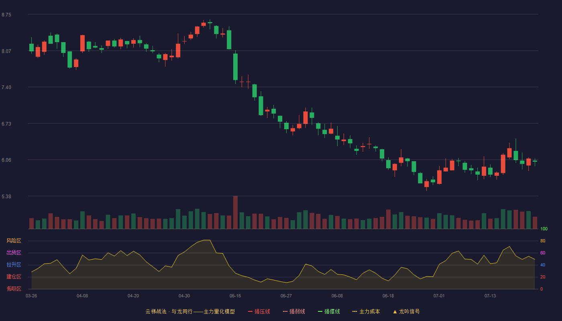Select the 出货区 zone label
The height and width of the screenshot is (321, 562).
[14, 253]
